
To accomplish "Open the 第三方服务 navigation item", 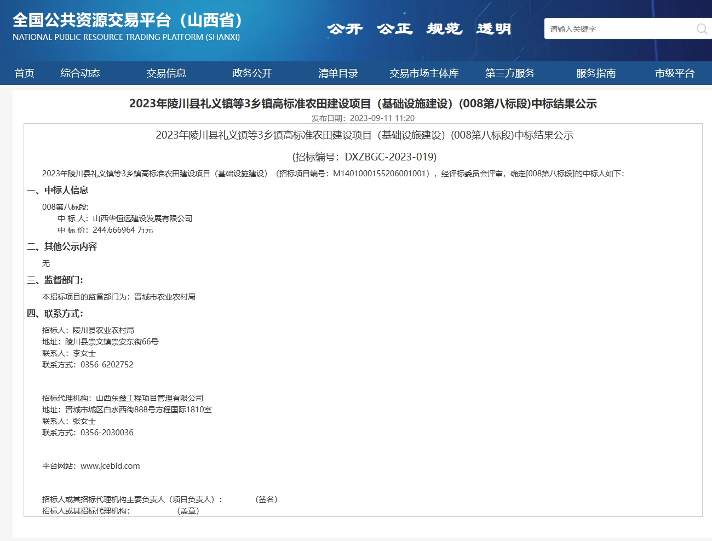I will point(509,73).
